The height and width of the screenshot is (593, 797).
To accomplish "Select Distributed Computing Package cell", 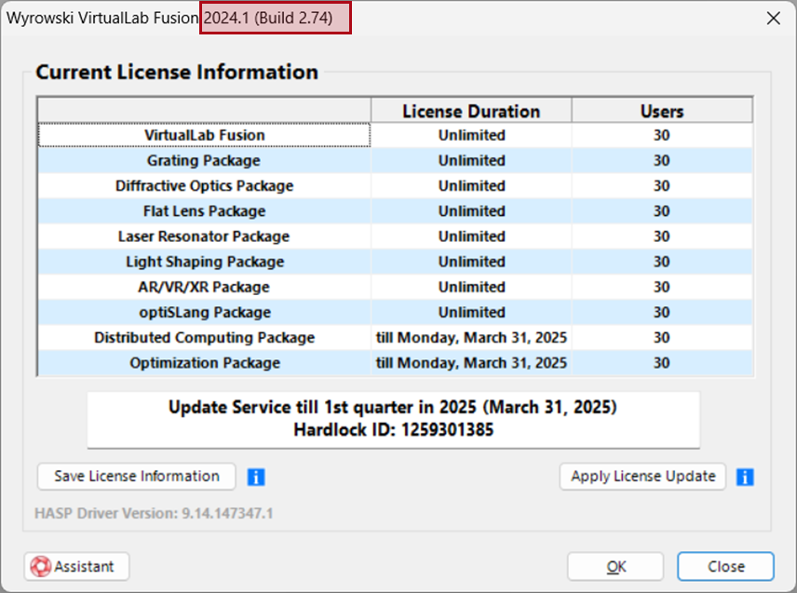I will tap(204, 337).
